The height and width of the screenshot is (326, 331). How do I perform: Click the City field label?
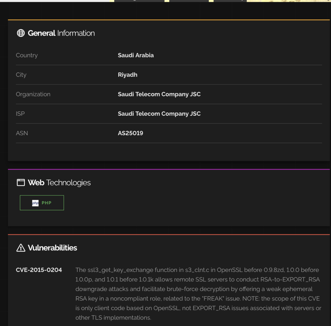[21, 75]
